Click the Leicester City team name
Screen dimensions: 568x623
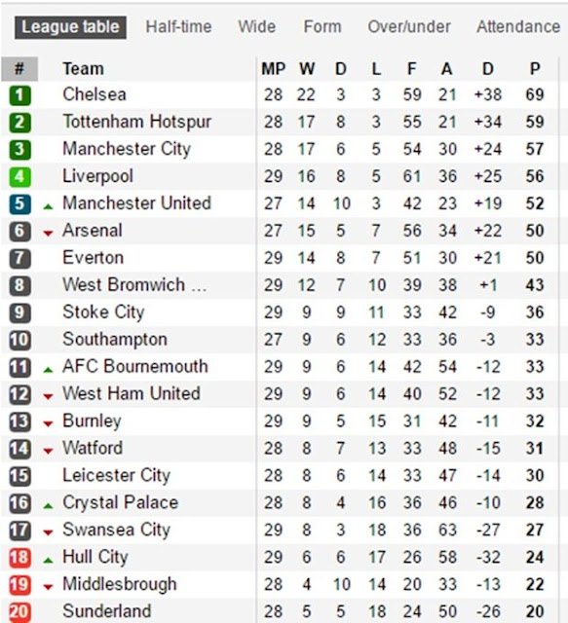(117, 476)
